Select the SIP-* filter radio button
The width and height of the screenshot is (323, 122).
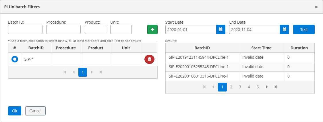(x=15, y=59)
